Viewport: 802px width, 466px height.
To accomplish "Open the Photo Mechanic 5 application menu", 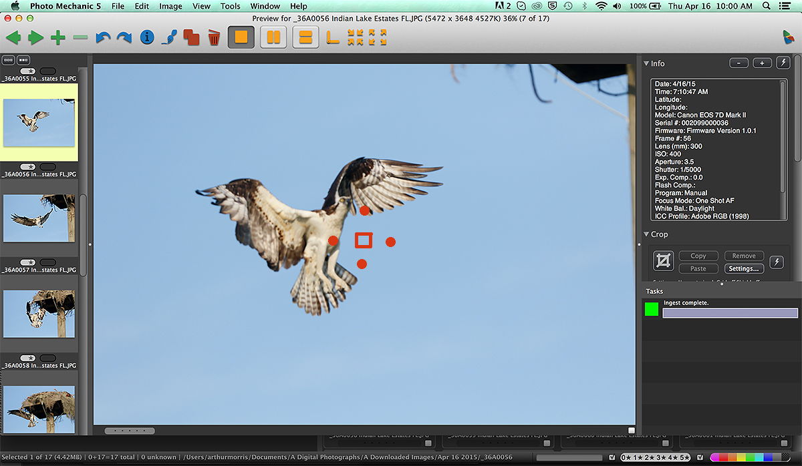I will click(65, 6).
